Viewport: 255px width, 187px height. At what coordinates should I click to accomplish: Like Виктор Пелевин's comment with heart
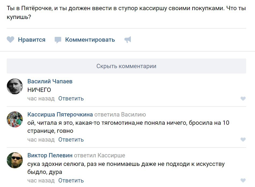243,180
